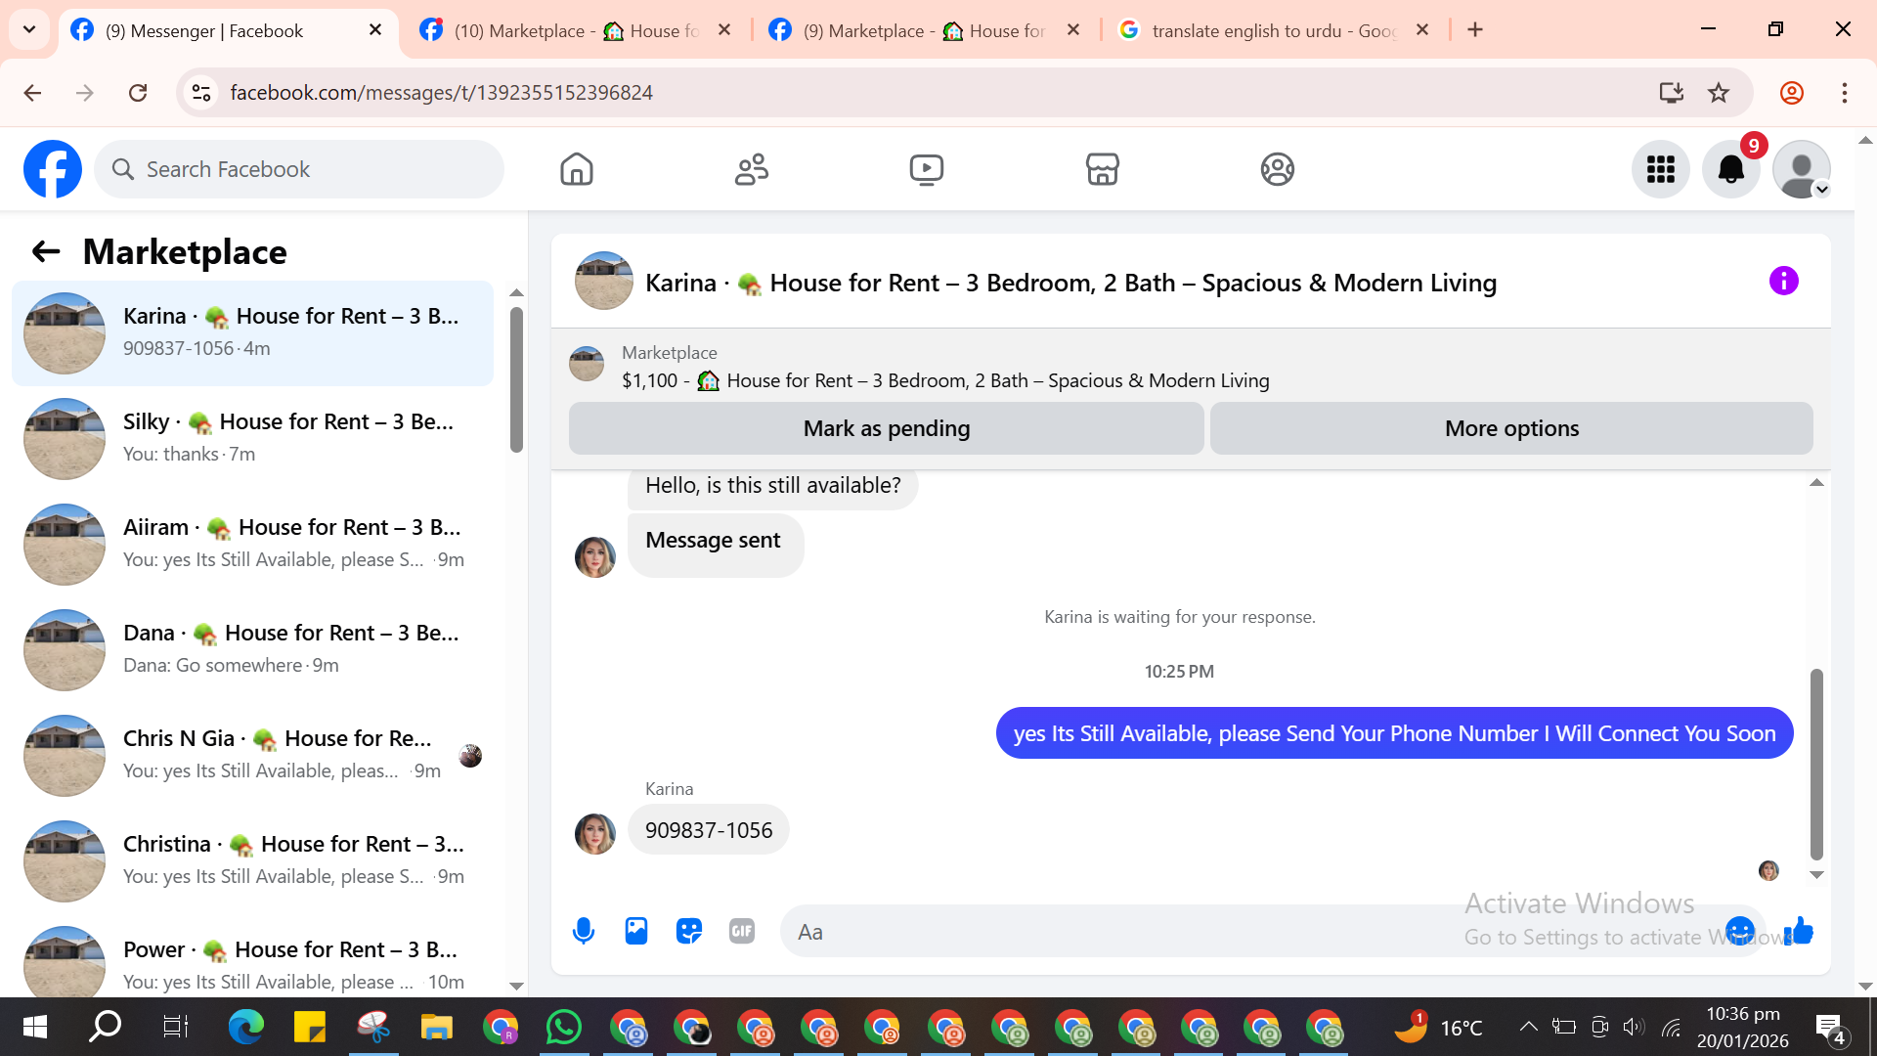Select the 909837-1056 message bubble
The width and height of the screenshot is (1877, 1056).
coord(709,830)
